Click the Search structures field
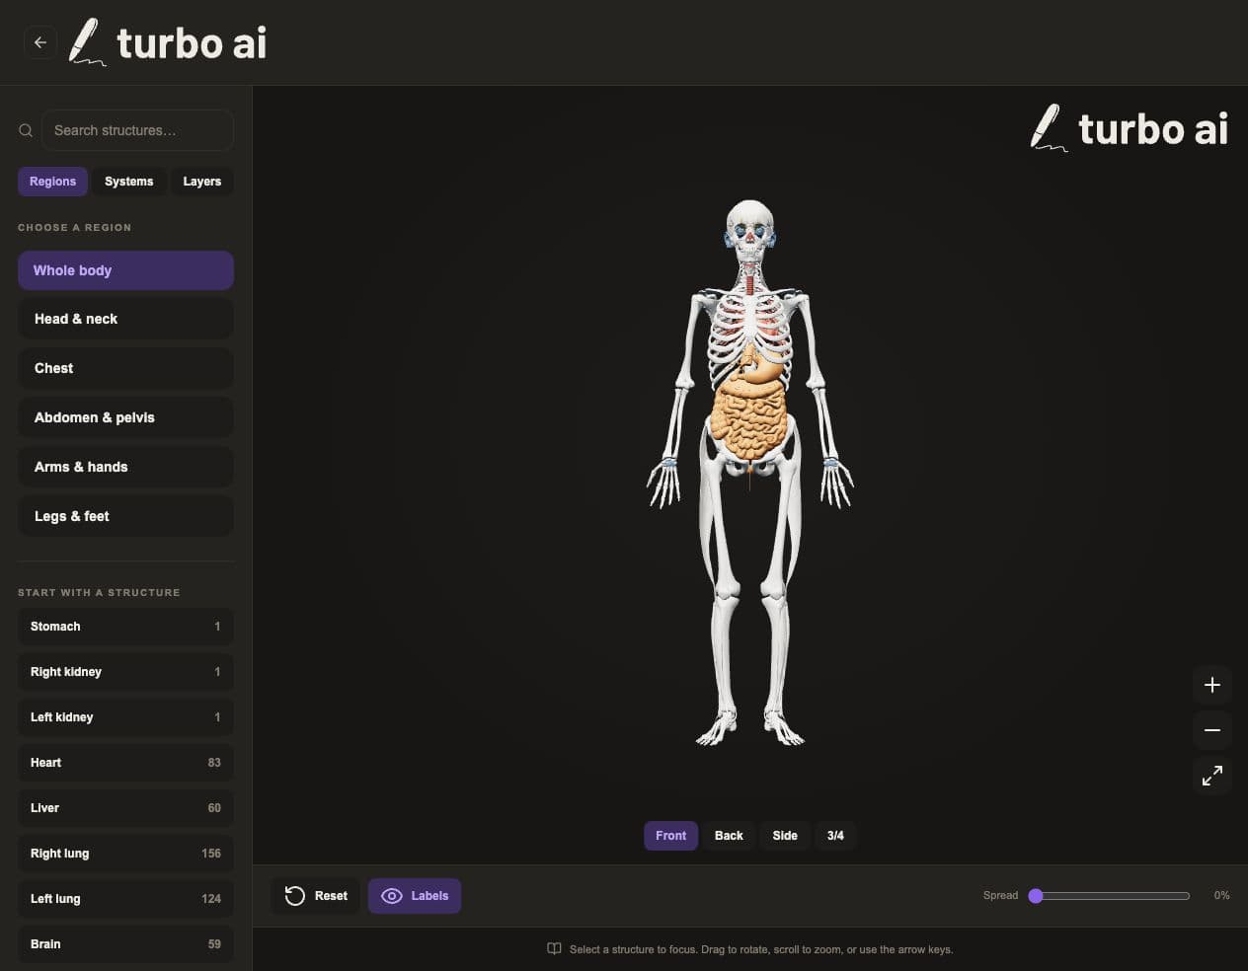Screen dimensions: 1248x971 point(137,130)
